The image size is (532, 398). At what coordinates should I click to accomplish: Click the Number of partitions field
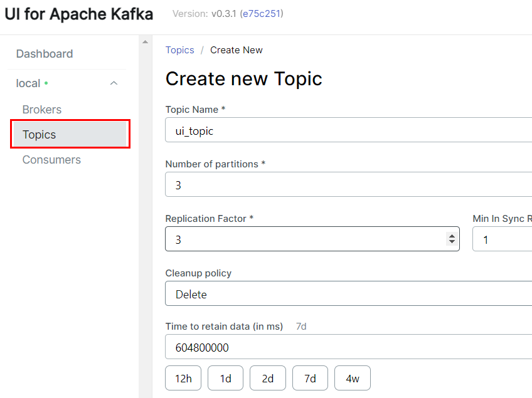click(348, 184)
